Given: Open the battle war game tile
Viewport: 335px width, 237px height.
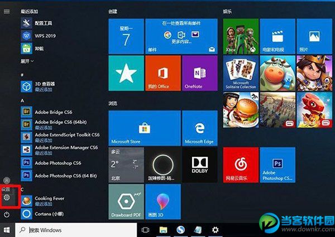Looking at the screenshot, I should tap(277, 110).
